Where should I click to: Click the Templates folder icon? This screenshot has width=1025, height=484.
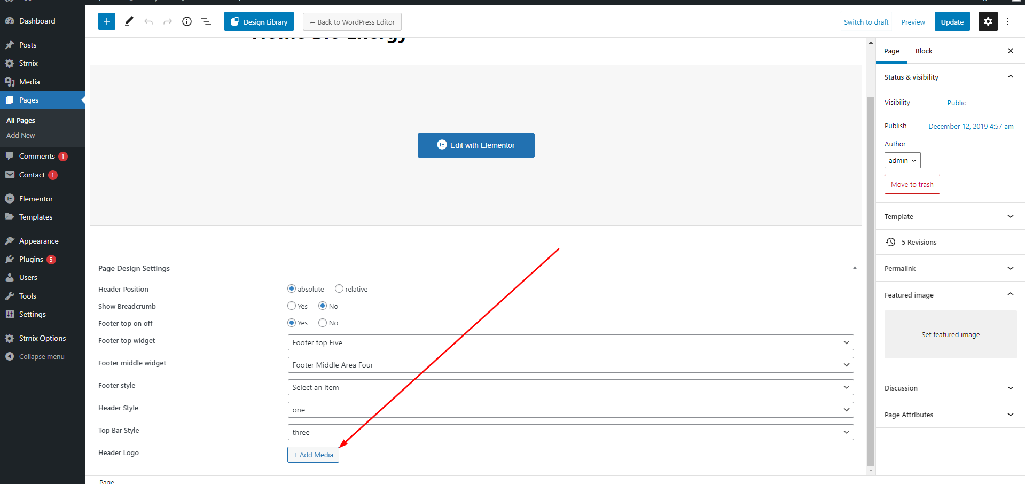pos(10,217)
